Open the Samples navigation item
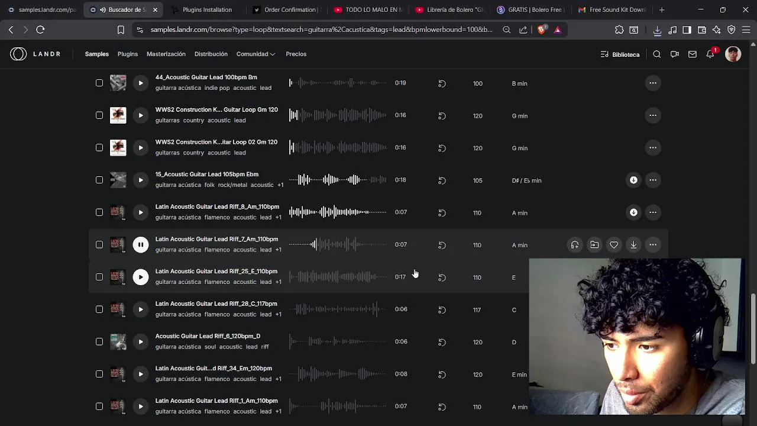This screenshot has width=757, height=426. 97,54
